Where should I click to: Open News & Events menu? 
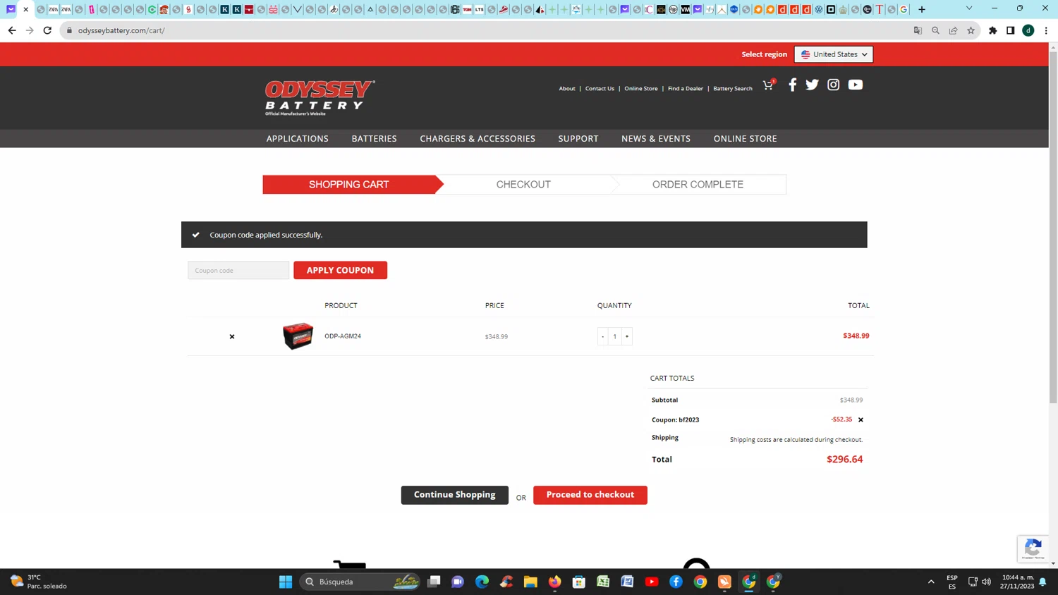pyautogui.click(x=655, y=138)
